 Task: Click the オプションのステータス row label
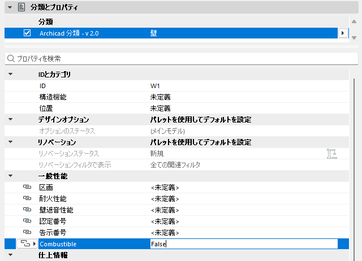67,131
